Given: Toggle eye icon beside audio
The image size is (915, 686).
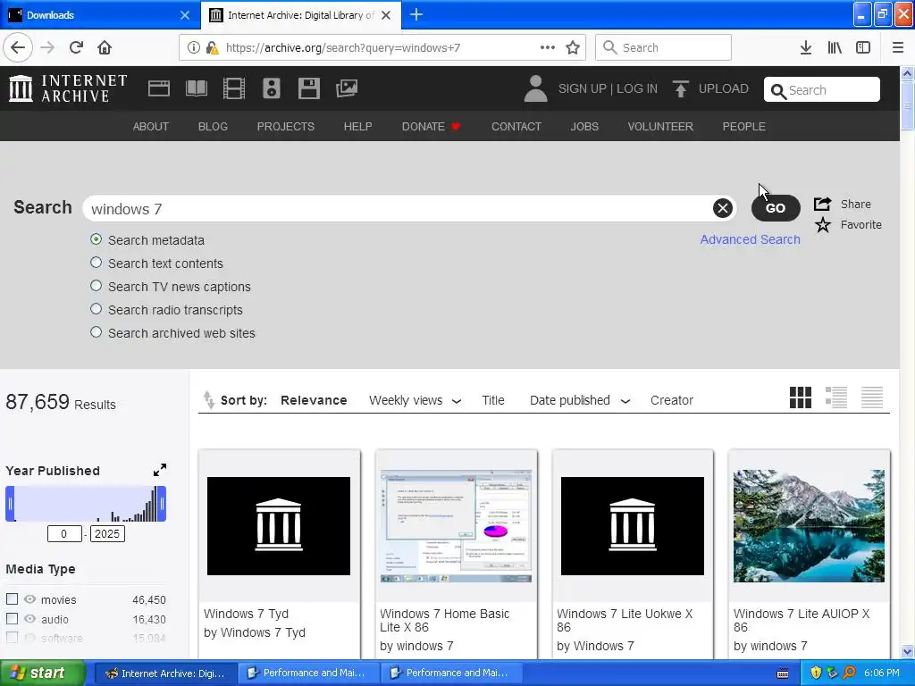Looking at the screenshot, I should click(29, 619).
